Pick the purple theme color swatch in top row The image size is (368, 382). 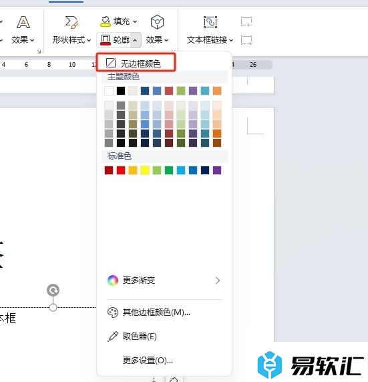(193, 91)
